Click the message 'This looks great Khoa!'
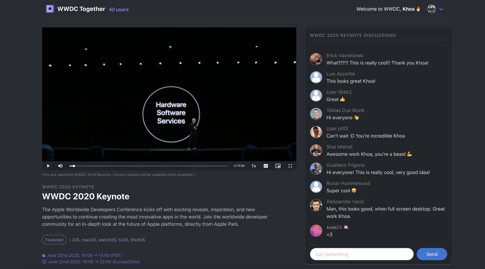Image resolution: width=485 pixels, height=269 pixels. pos(351,81)
